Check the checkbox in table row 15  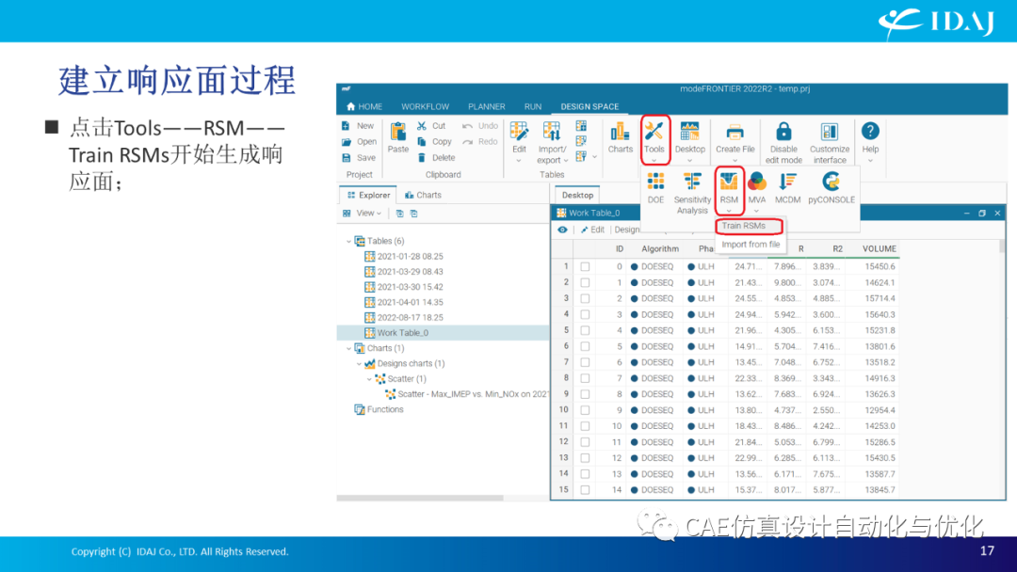585,490
